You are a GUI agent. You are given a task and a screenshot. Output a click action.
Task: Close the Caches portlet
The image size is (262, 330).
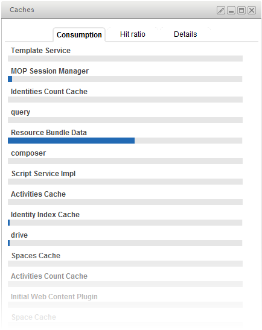tap(252, 10)
